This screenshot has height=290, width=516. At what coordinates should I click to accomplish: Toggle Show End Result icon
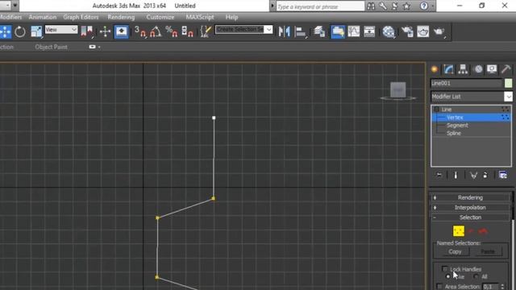[456, 176]
